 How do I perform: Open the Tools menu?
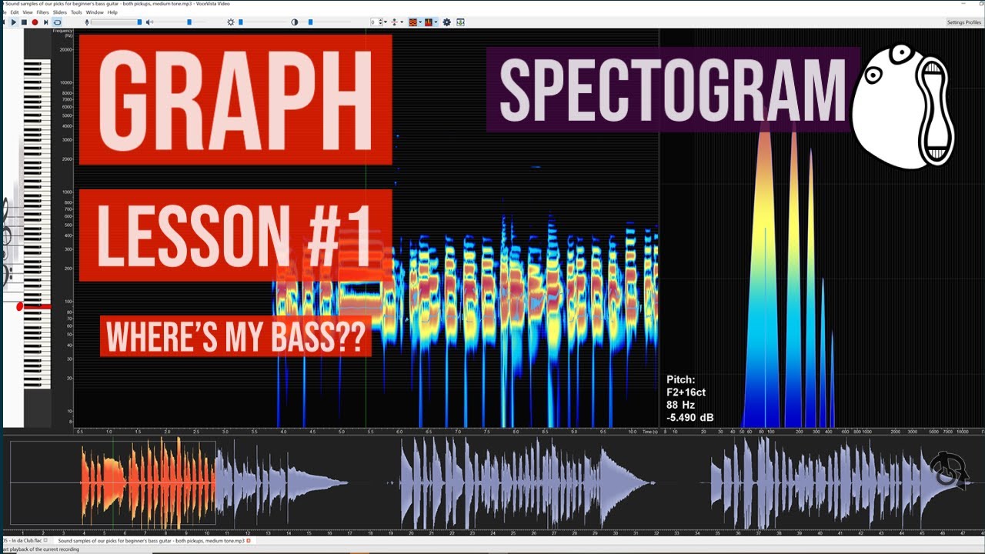pyautogui.click(x=76, y=12)
